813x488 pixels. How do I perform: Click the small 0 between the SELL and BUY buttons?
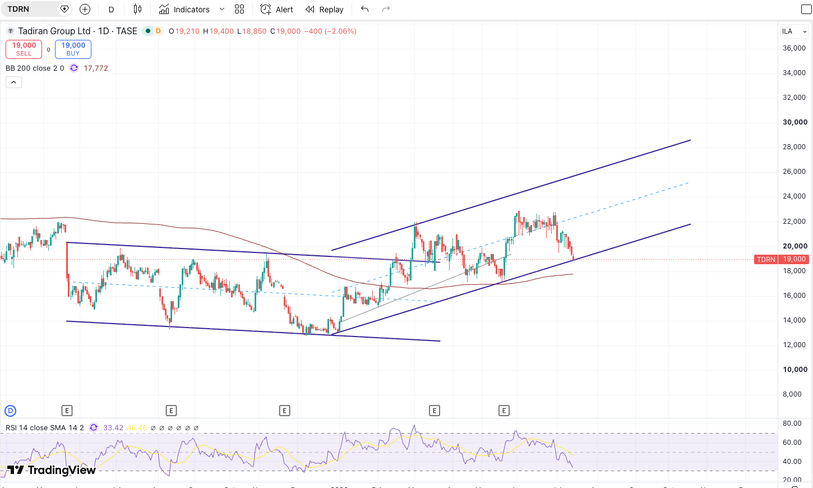49,50
